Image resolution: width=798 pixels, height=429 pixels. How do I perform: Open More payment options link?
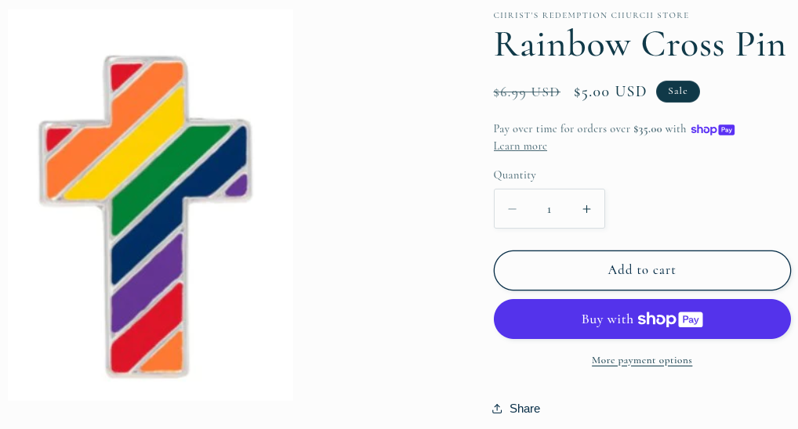(641, 360)
